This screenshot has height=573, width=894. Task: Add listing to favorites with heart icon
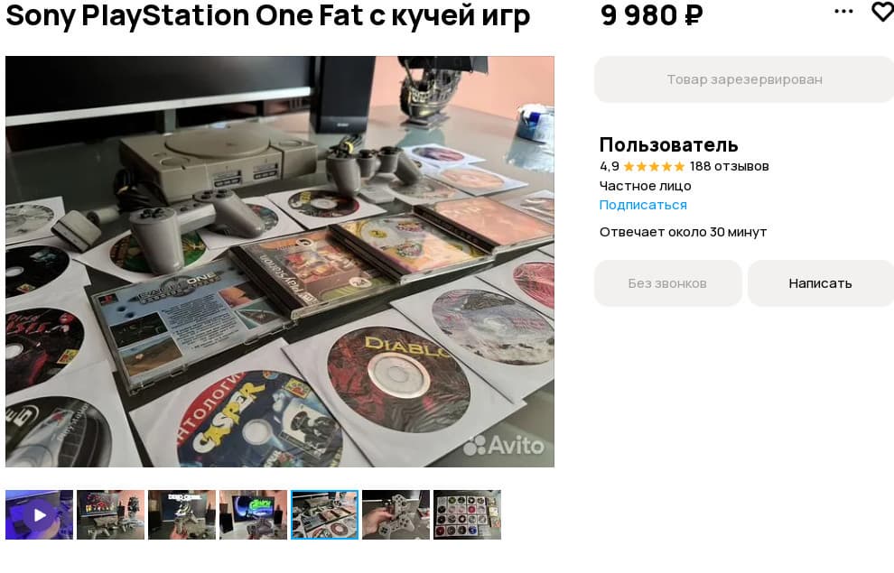[883, 12]
